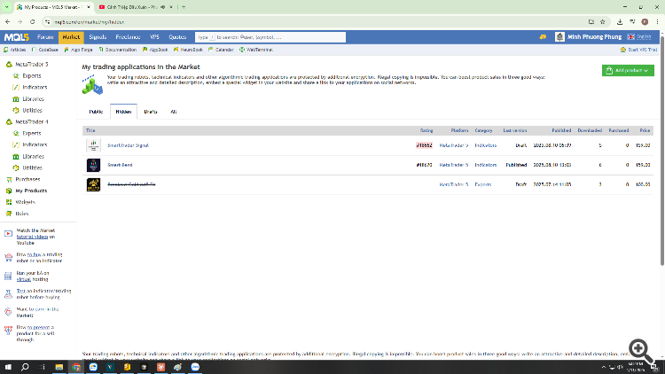Click the browser back arrow
The width and height of the screenshot is (665, 374).
(x=8, y=21)
